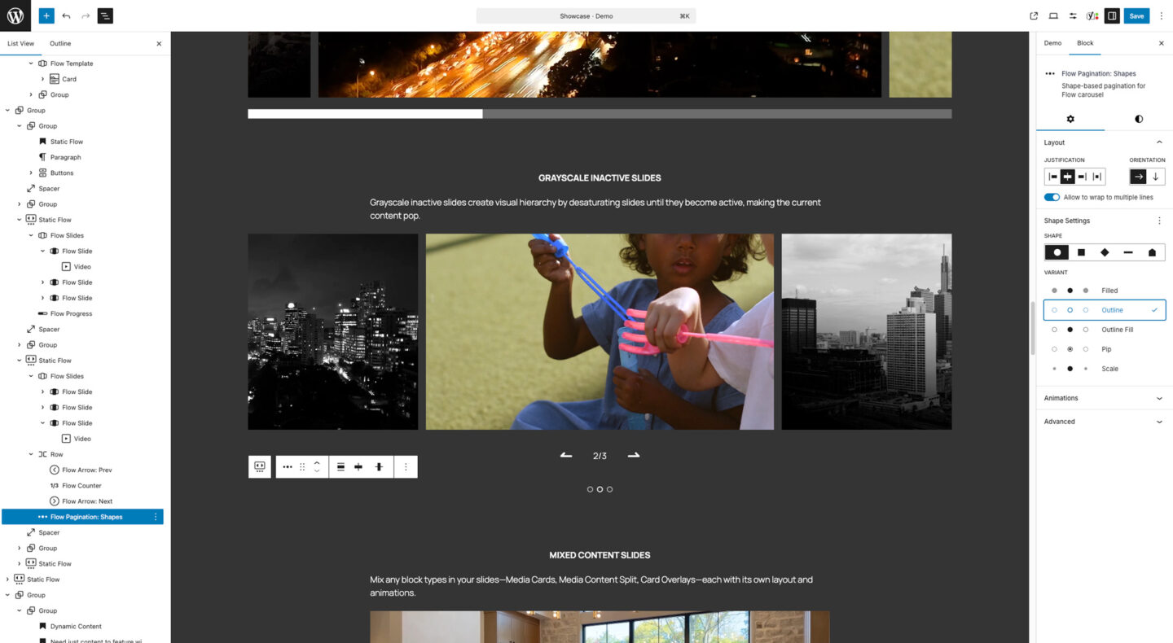Viewport: 1173px width, 643px height.
Task: Expand the Advanced panel
Action: click(1104, 422)
